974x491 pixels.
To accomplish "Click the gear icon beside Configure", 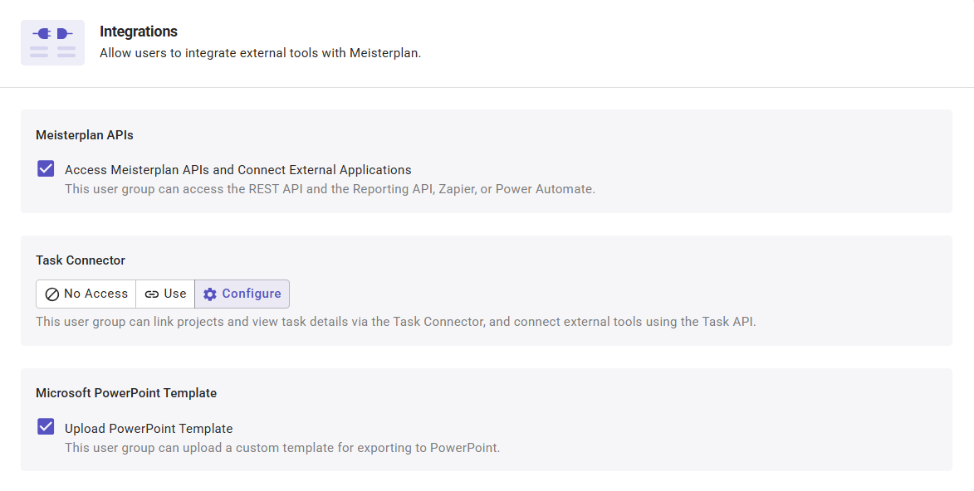I will 210,294.
